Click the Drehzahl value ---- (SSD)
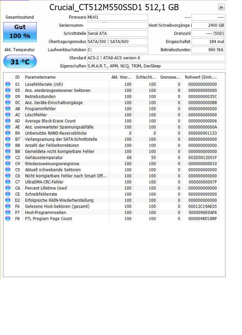Screen dimensions: 242x335 pos(208,34)
